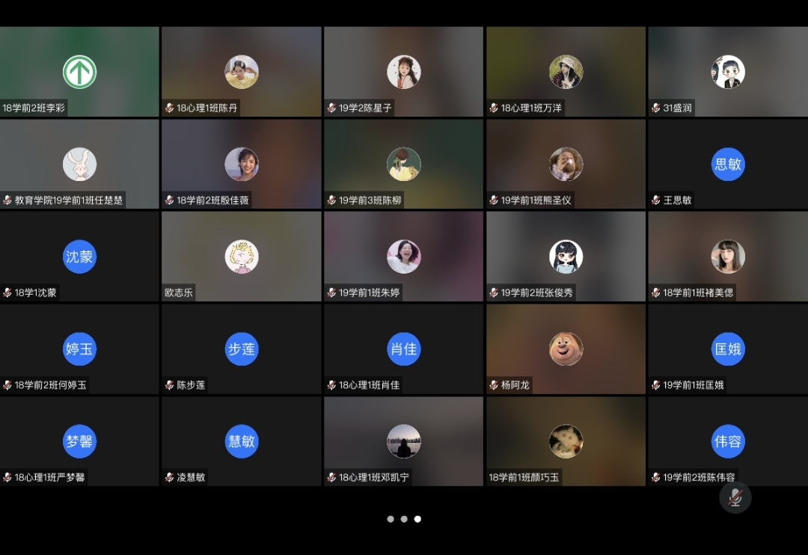Viewport: 808px width, 555px height.
Task: Click the green arrow avatar of 李彩
Action: 79,72
